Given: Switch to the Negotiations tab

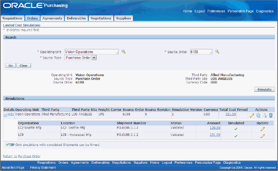Looking at the screenshot, I should [101, 18].
